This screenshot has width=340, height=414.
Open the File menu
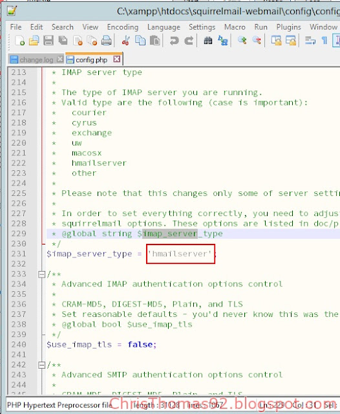coord(16,27)
